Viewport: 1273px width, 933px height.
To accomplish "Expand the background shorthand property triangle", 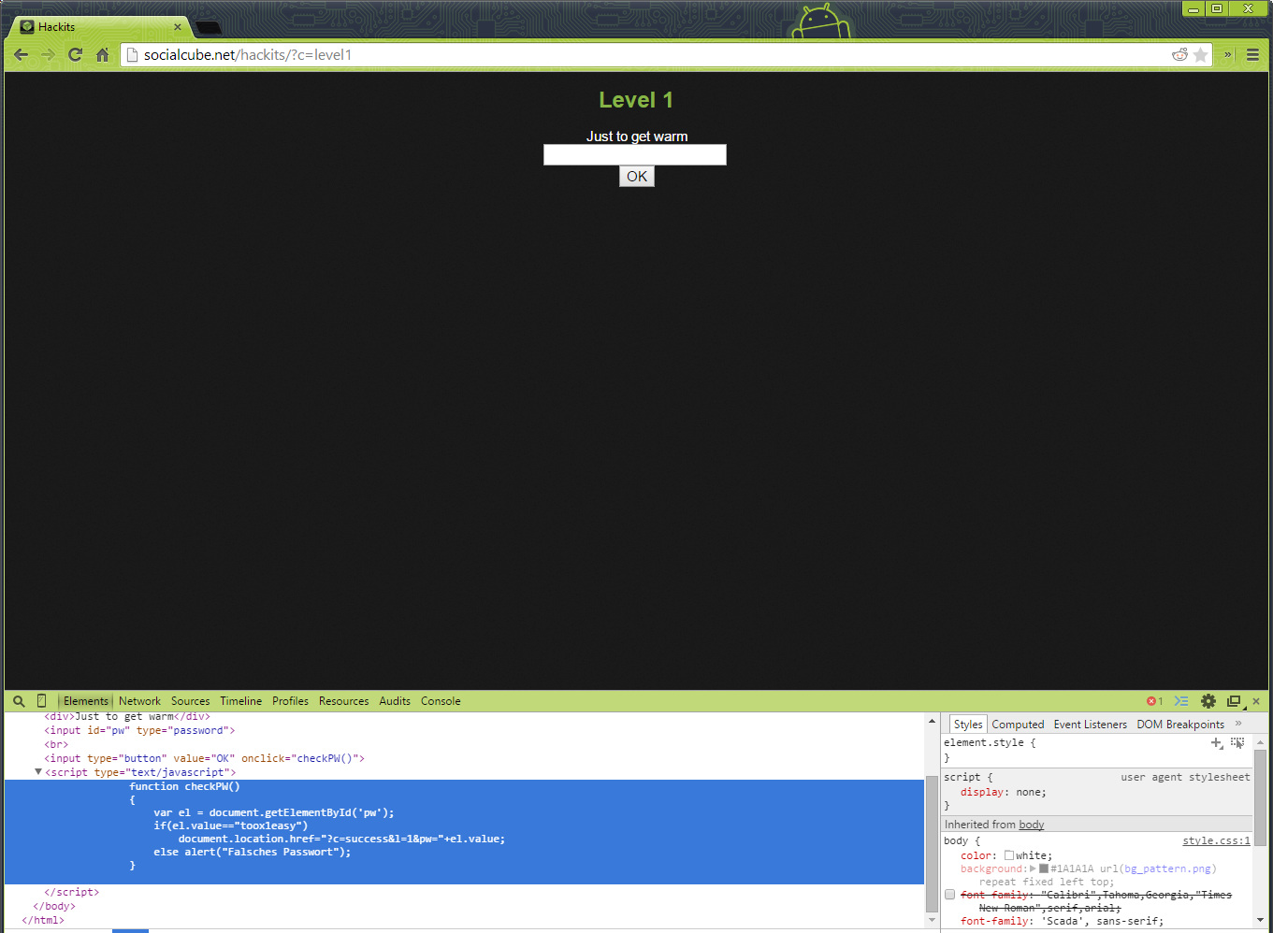I will coord(1033,868).
